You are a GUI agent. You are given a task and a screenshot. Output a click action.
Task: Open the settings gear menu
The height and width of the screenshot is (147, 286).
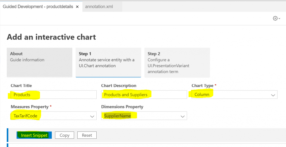[x=275, y=18]
